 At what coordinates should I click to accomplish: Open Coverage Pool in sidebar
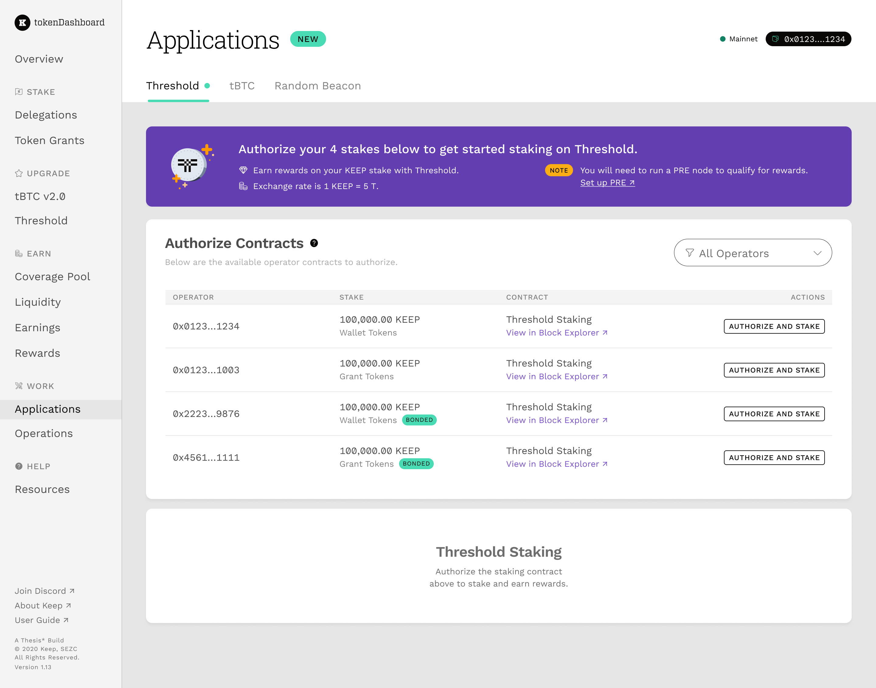tap(52, 277)
